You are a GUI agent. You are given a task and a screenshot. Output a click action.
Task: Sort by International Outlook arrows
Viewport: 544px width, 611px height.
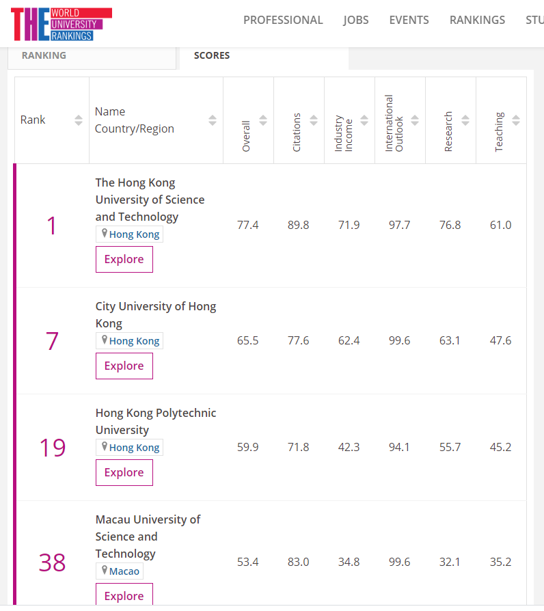pyautogui.click(x=415, y=120)
